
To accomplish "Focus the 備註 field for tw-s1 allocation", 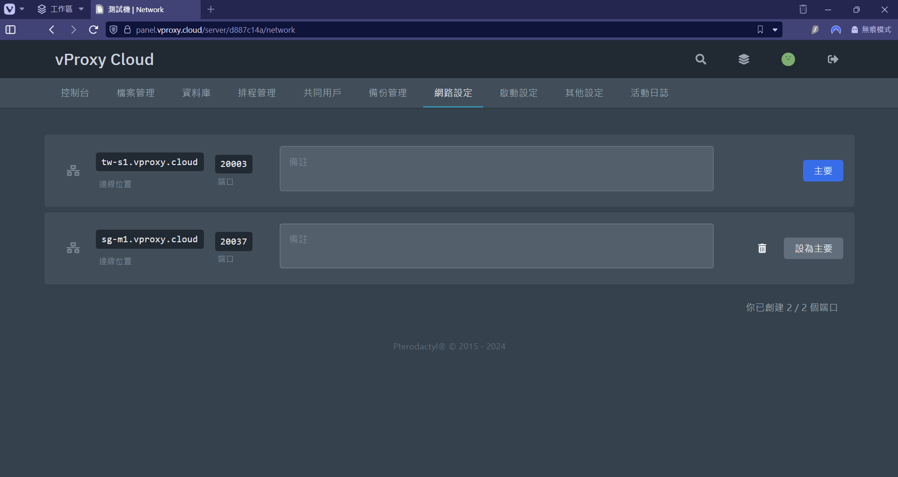I will point(496,168).
